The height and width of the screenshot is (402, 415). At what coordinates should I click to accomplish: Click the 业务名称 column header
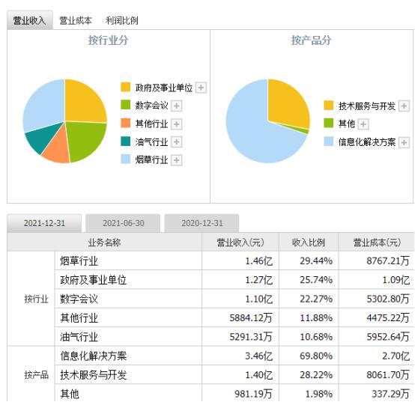tap(104, 242)
